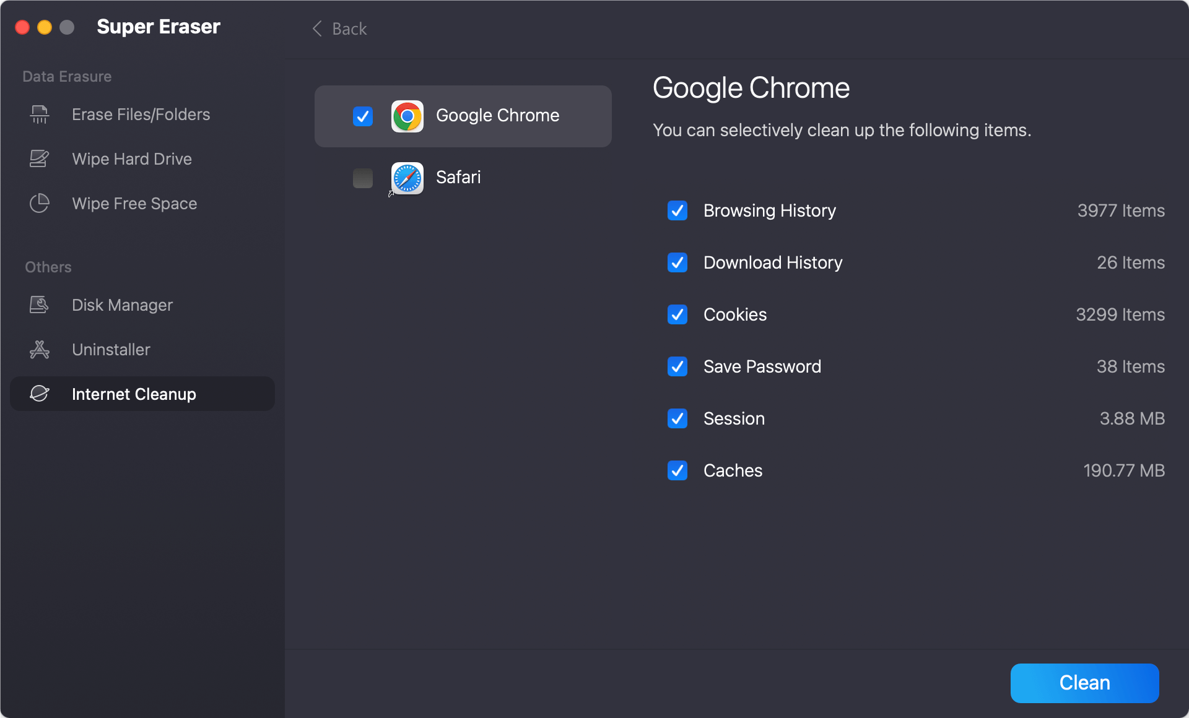
Task: Open the Wipe Hard Drive tool icon
Action: coord(38,159)
